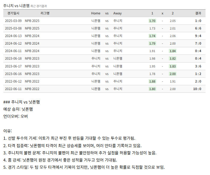Select the date 2022-06-11

pyautogui.click(x=13, y=89)
